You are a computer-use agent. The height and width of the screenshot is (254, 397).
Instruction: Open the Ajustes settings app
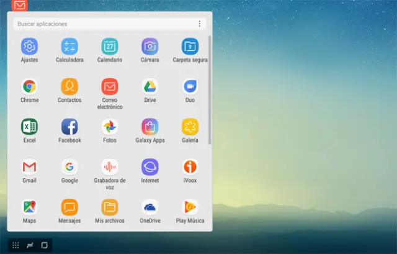click(x=29, y=47)
